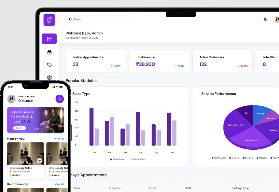Toggle the Skincare legend entry
This screenshot has width=279, height=192.
coord(234,158)
